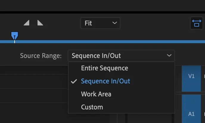Click the chevron arrow of Source Range
Image resolution: width=205 pixels, height=123 pixels.
[x=169, y=56]
